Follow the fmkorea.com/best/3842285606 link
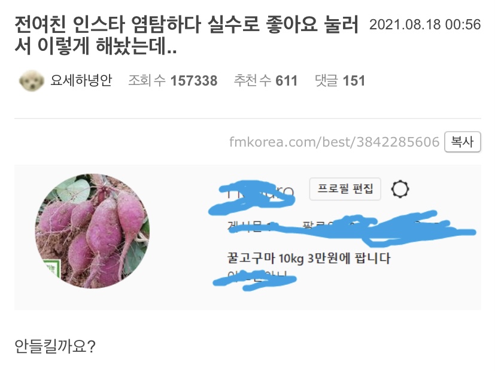 [334, 142]
